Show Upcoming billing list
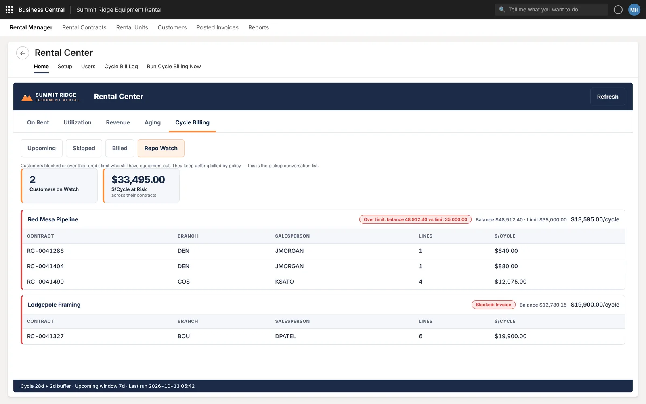 tap(42, 148)
